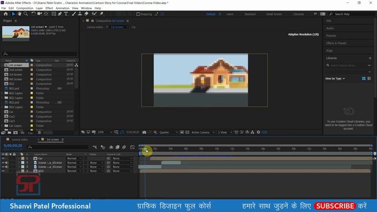The width and height of the screenshot is (377, 212).
Task: Open the magnification 25% dropdown
Action: [x=105, y=132]
